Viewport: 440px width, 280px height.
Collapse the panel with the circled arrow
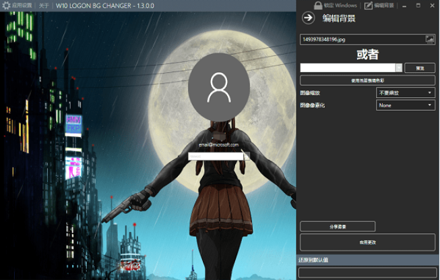pos(308,18)
